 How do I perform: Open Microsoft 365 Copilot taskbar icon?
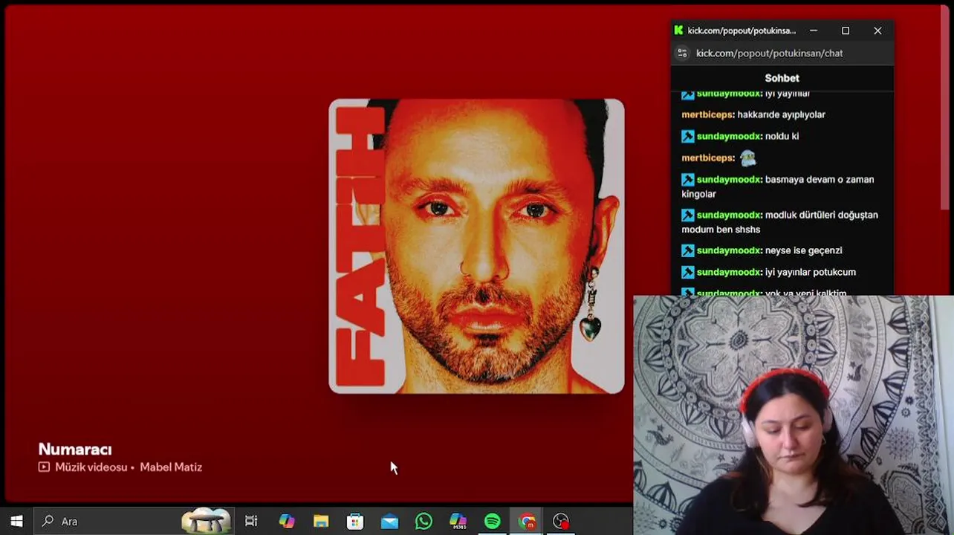tap(458, 522)
